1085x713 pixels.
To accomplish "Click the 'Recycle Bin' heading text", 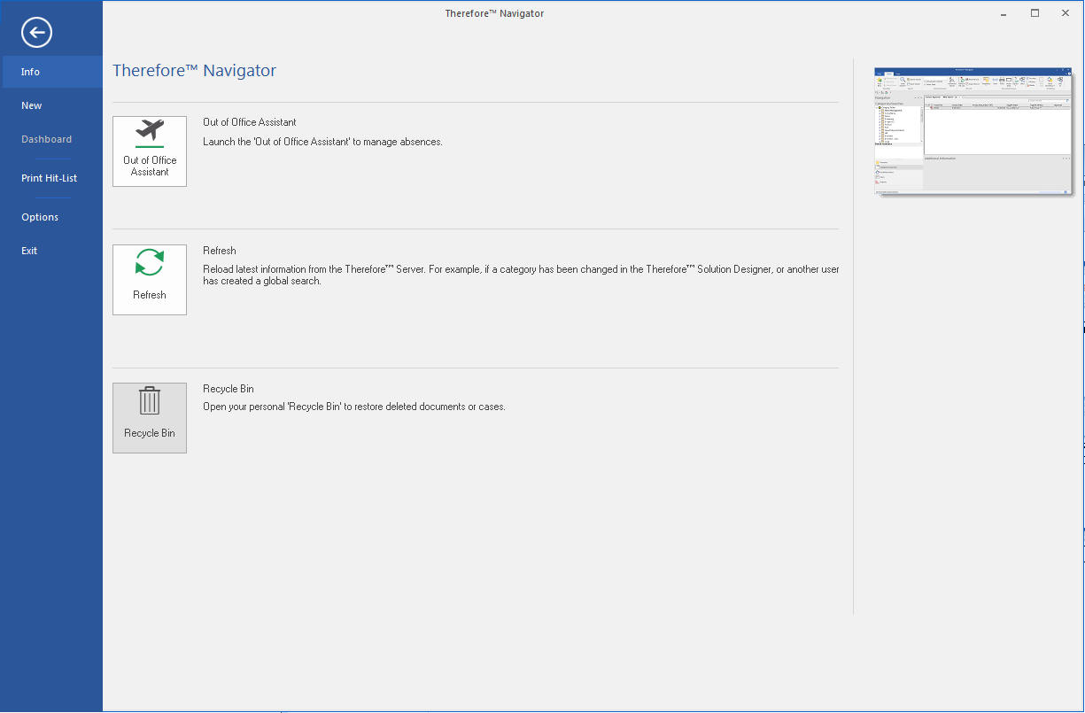I will tap(228, 388).
